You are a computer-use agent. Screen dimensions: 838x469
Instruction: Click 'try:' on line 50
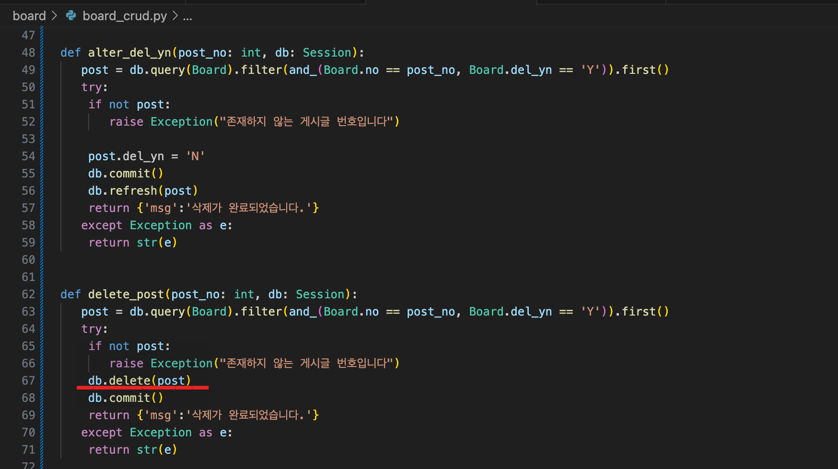click(94, 87)
